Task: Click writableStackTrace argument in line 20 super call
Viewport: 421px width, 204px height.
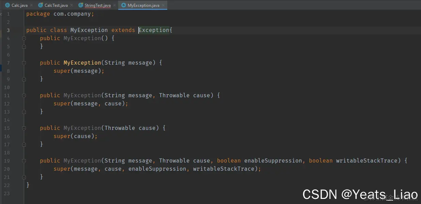Action: (x=224, y=169)
